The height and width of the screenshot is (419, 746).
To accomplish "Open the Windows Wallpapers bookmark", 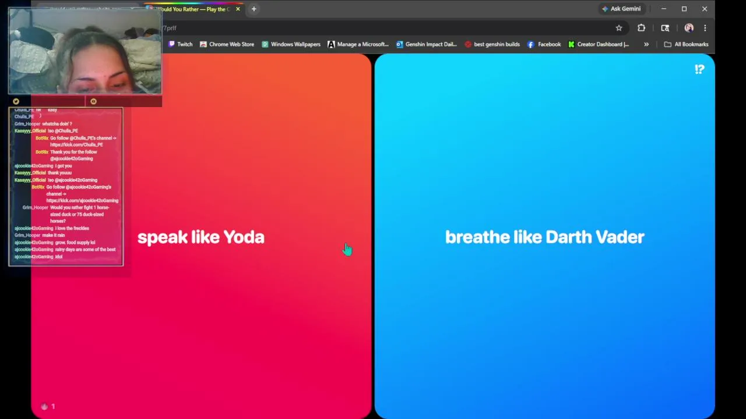I will pos(291,44).
